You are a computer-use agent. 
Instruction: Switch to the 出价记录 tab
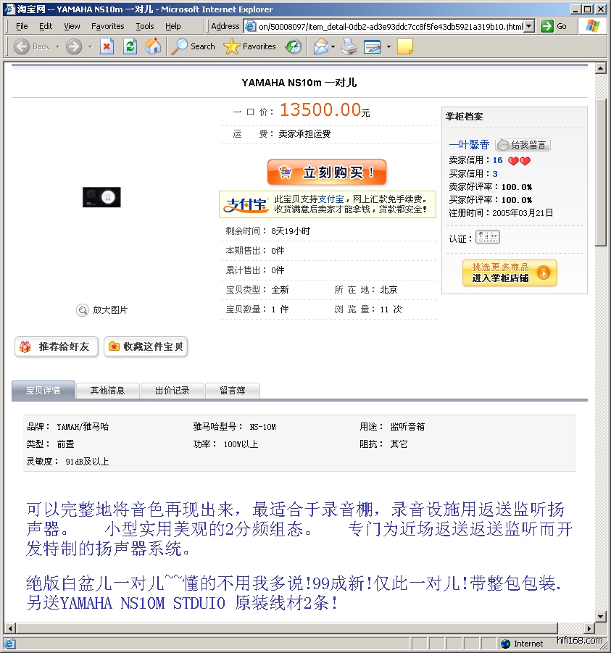(172, 391)
